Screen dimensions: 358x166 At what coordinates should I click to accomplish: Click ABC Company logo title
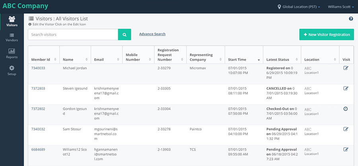coord(25,6)
